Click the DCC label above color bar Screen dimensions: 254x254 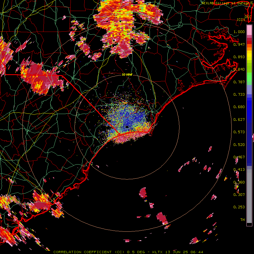coord(248,17)
